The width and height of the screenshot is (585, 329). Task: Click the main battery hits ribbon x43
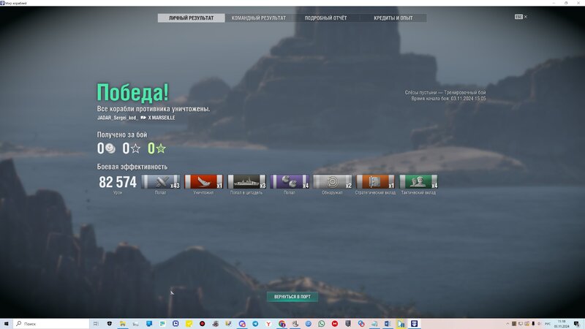pyautogui.click(x=161, y=181)
